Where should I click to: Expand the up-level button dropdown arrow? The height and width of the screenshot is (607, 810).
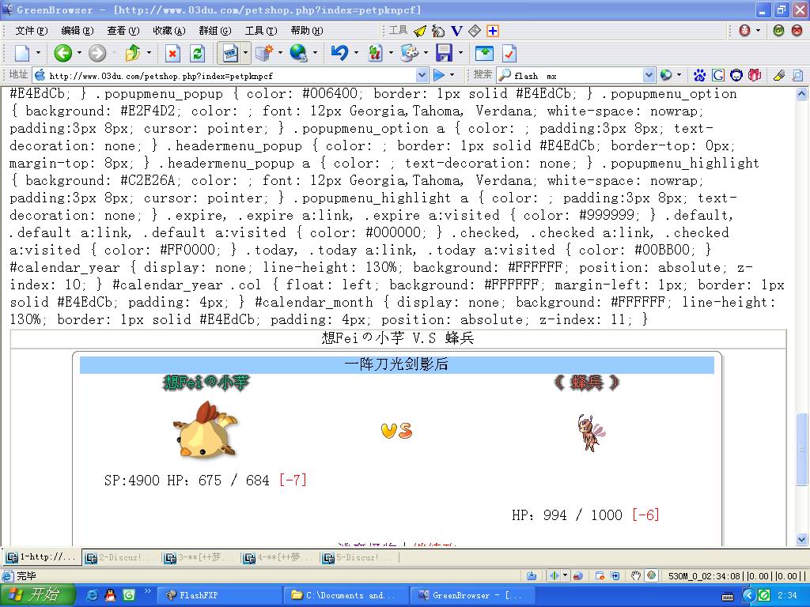tap(149, 53)
